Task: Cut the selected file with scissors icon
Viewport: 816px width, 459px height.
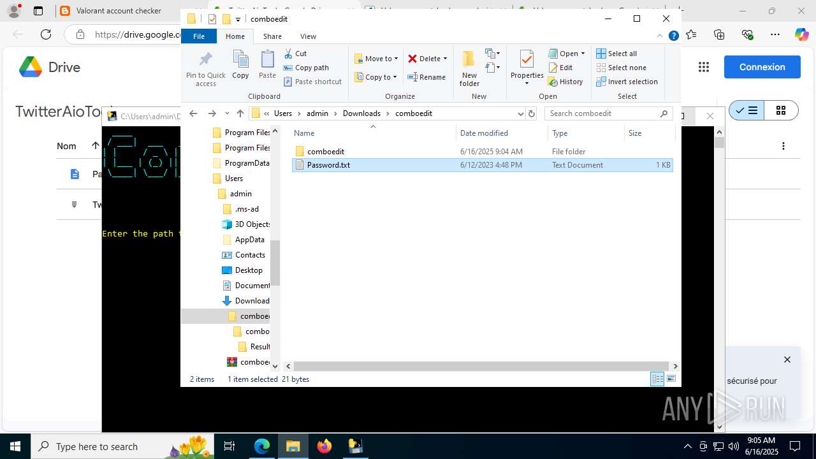Action: 295,54
